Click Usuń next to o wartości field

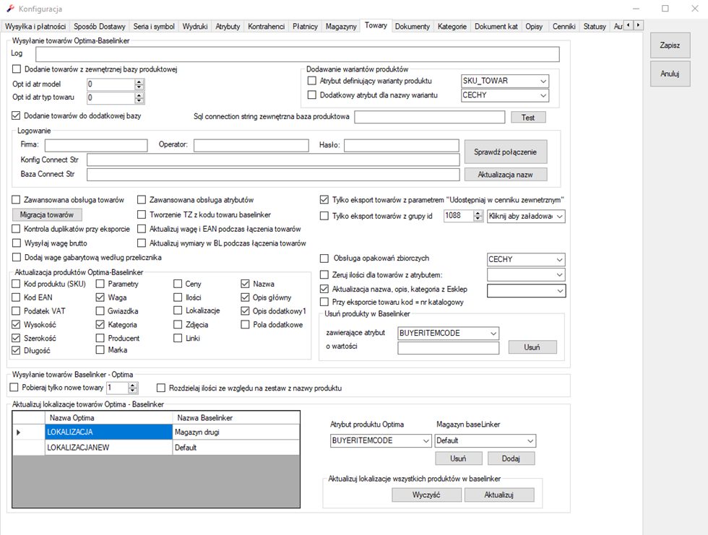532,347
